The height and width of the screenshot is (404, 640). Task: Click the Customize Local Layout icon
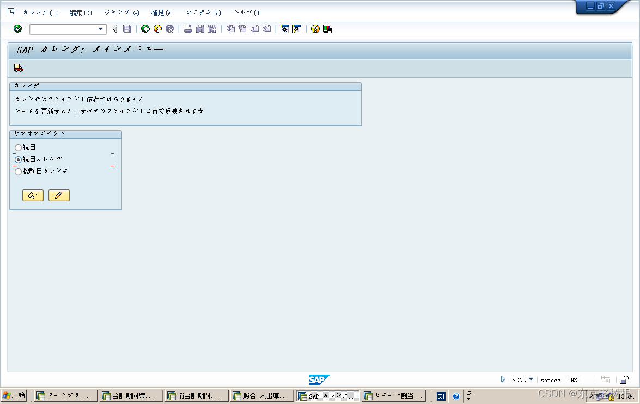[327, 28]
